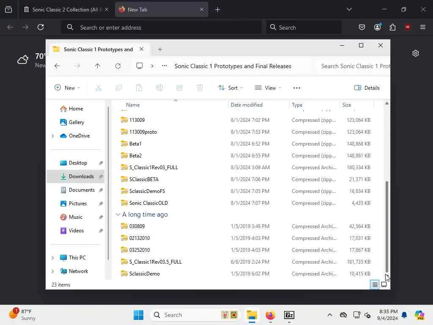Expand the address bar path chevron
This screenshot has height=325, width=433.
click(x=152, y=66)
